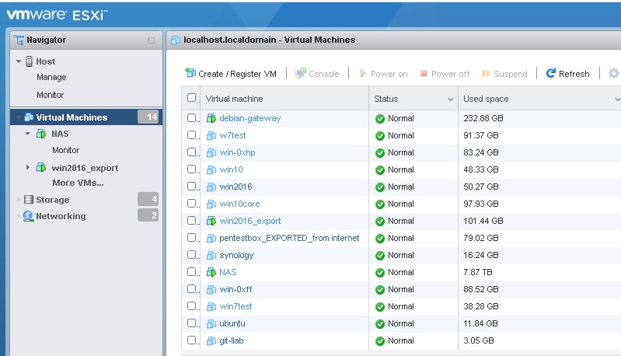Click the 7.87 TB used space cell

[x=478, y=273]
